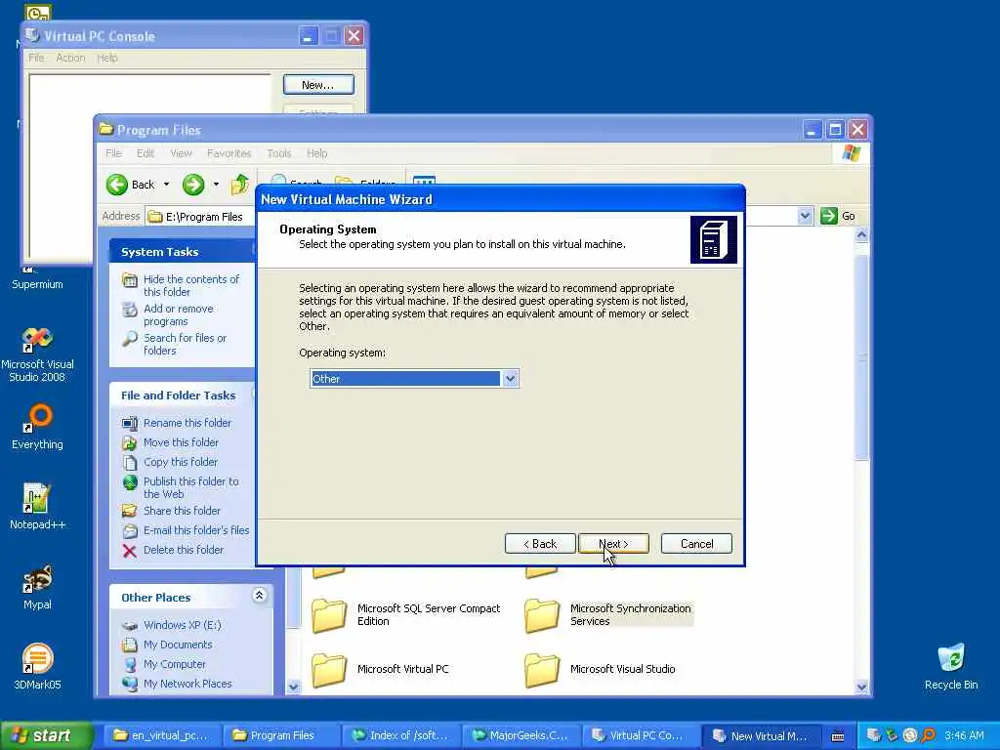The image size is (1000, 750).
Task: Click Explorer Forward arrow icon
Action: point(193,185)
